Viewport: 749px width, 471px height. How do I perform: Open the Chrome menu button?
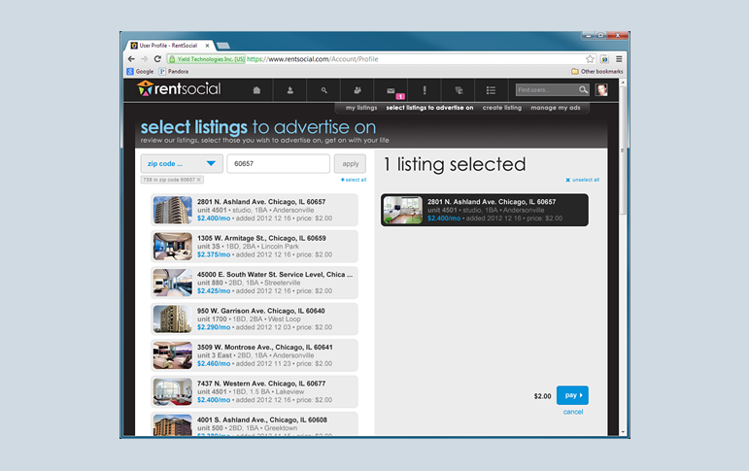click(x=619, y=58)
